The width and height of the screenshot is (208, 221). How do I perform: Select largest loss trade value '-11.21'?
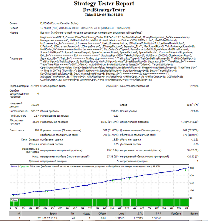click(195, 140)
